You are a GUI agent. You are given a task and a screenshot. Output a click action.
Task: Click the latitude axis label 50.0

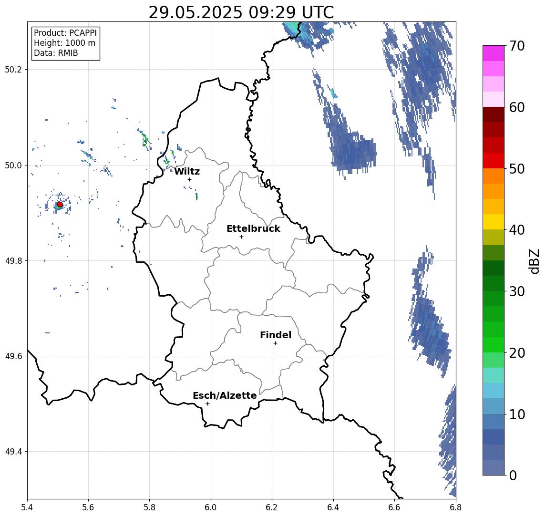[13, 165]
